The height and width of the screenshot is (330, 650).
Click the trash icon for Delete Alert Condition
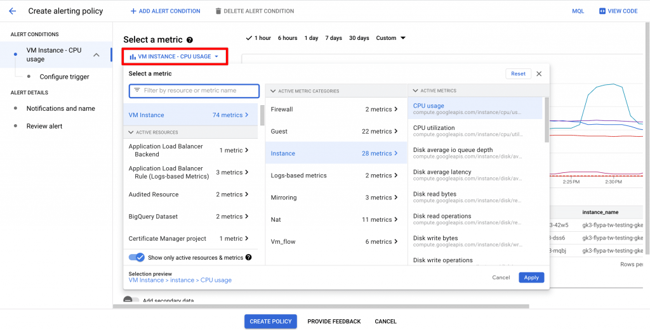click(218, 11)
